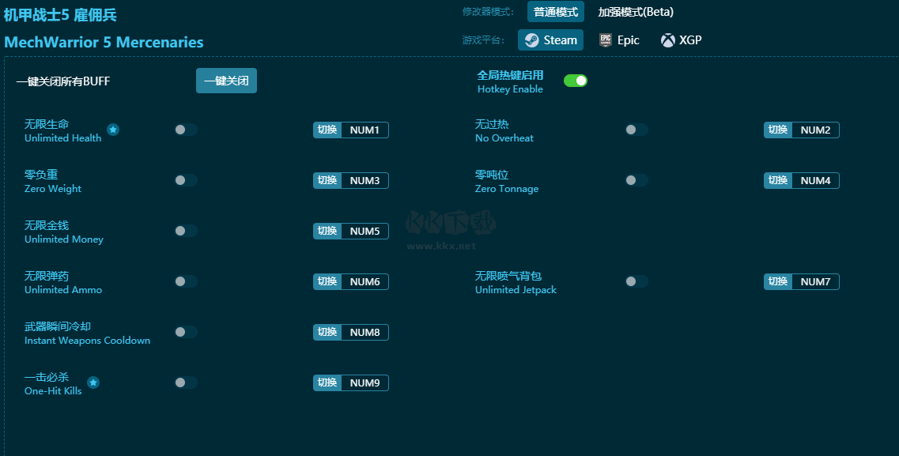This screenshot has width=899, height=456.
Task: Click the Steam logo icon
Action: coord(531,40)
